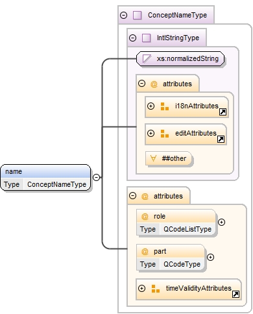
Task: Collapse the IntlStringType container
Action: tap(132, 38)
